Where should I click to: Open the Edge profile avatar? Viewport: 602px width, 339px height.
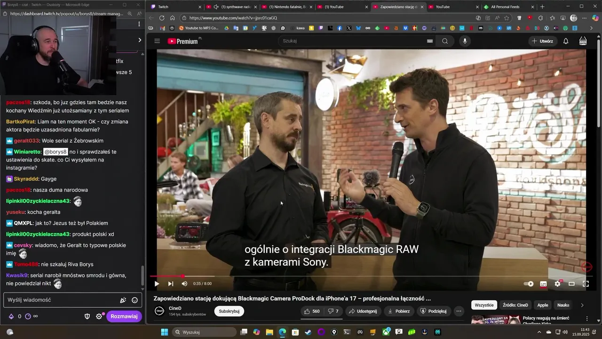(573, 18)
